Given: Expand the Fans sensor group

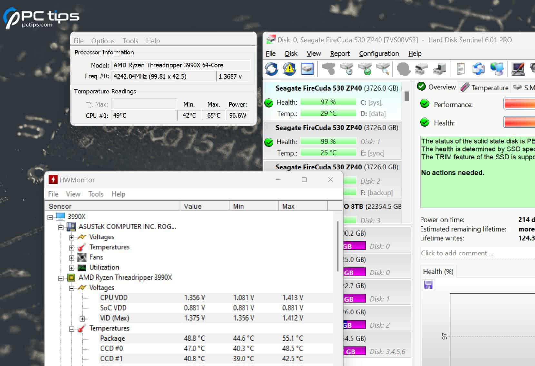Looking at the screenshot, I should [x=71, y=257].
